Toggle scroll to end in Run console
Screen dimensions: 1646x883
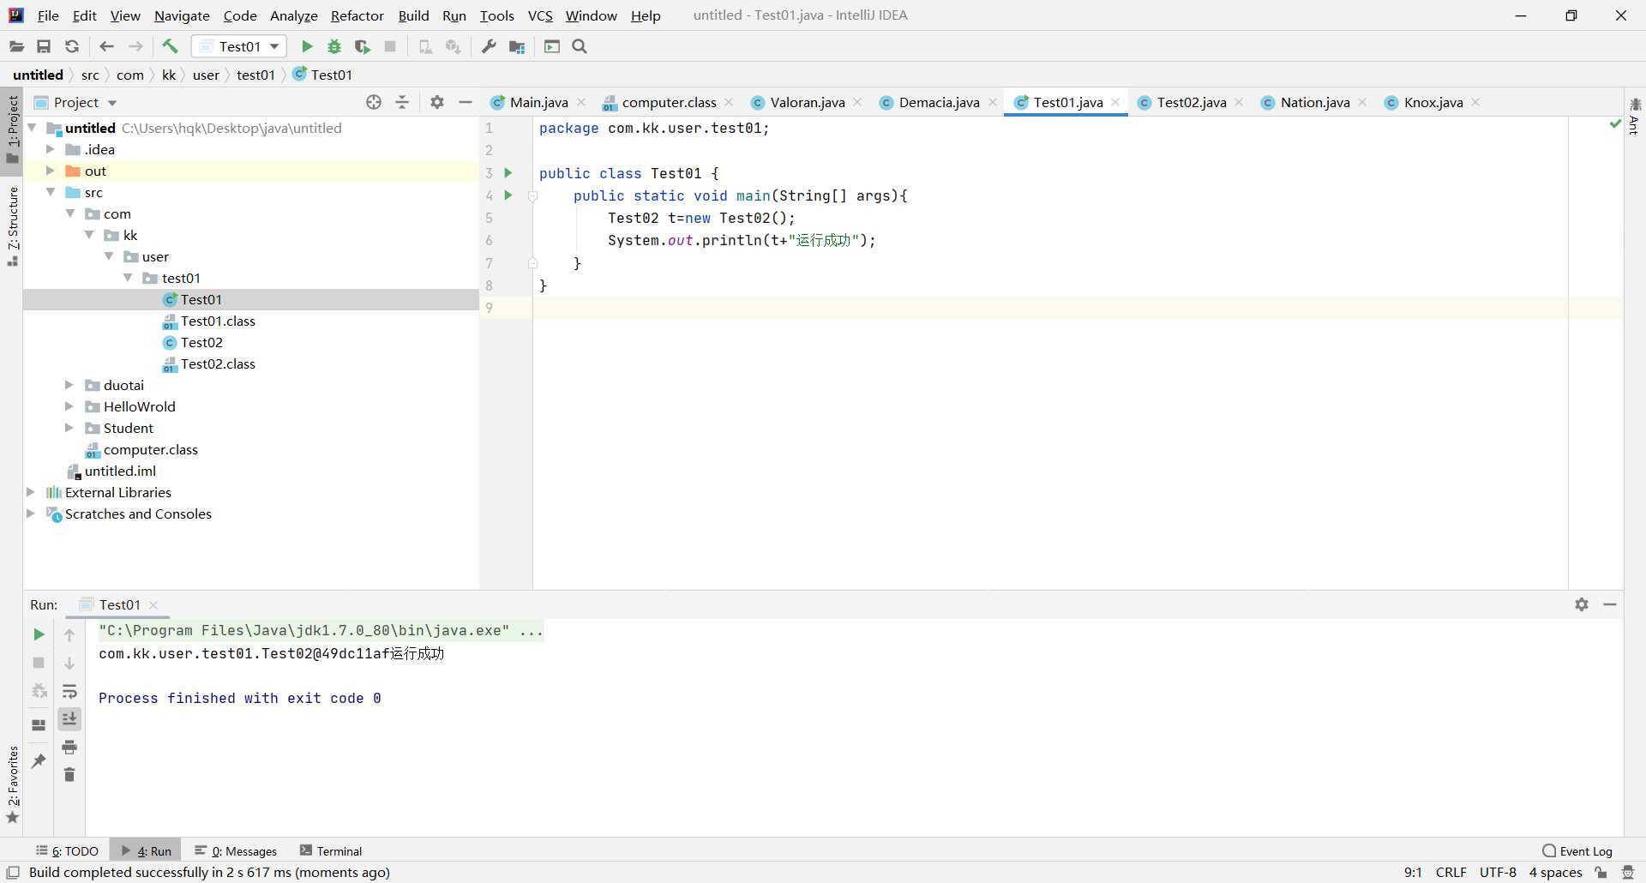point(69,718)
